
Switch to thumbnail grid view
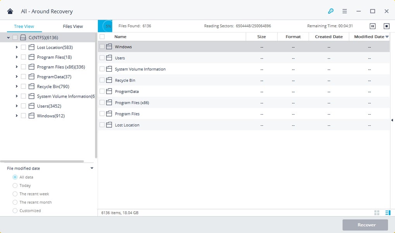376,212
